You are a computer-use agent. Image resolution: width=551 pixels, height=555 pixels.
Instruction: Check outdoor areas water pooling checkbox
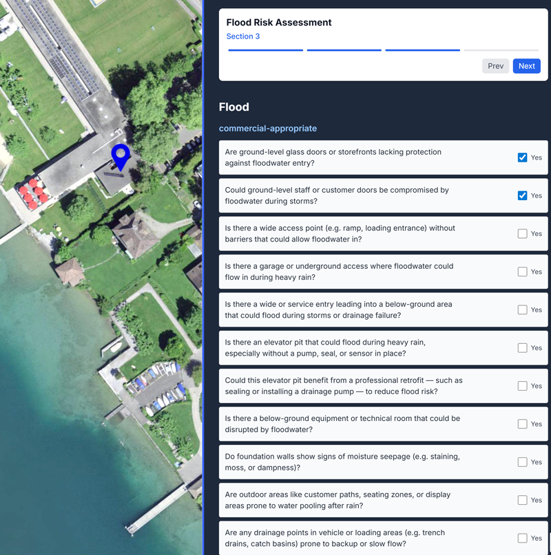click(522, 500)
